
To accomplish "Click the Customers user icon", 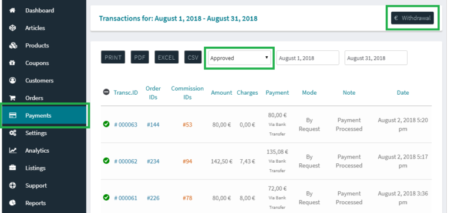I will pyautogui.click(x=12, y=80).
